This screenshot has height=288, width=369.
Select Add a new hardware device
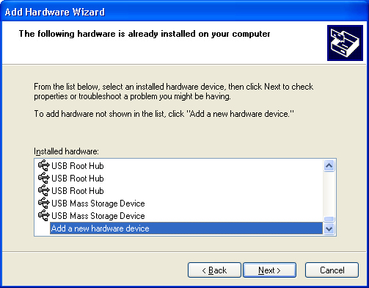click(x=186, y=228)
